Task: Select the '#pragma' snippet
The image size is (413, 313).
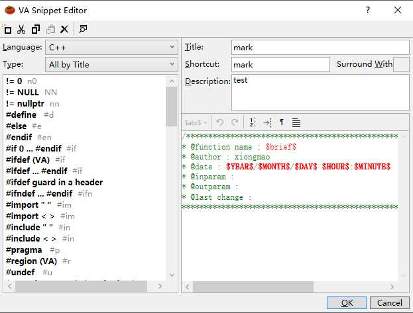Action: (x=33, y=250)
